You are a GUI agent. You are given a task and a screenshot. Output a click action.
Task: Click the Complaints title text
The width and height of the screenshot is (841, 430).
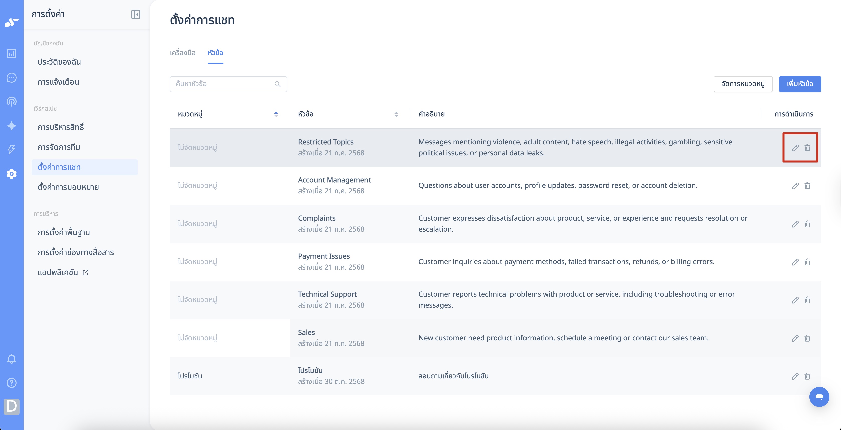tap(317, 218)
